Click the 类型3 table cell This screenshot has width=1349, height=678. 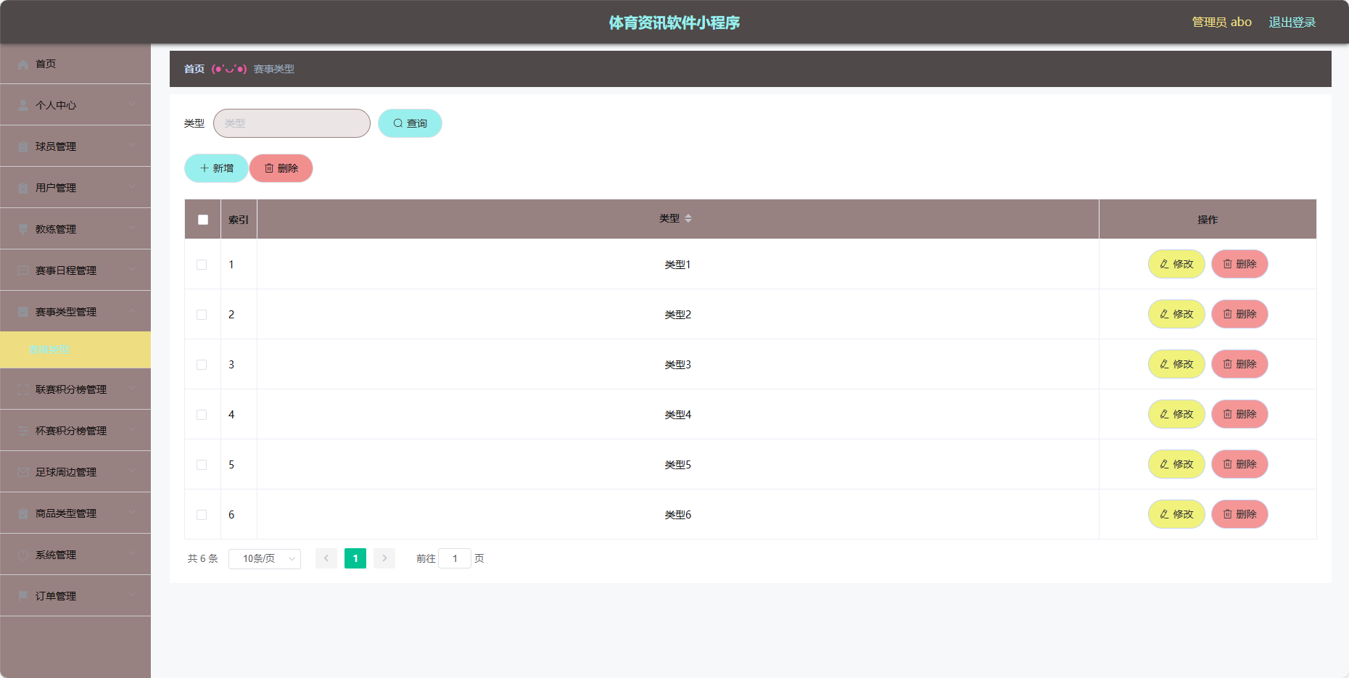pyautogui.click(x=678, y=365)
